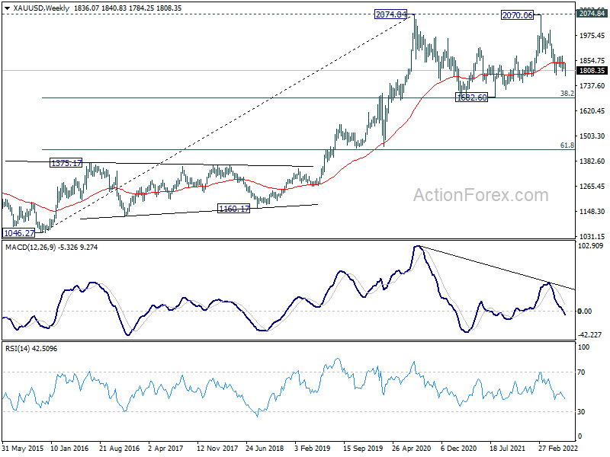Viewport: 610px width, 457px height.
Task: Select the 2070.06 high price label
Action: (x=517, y=15)
